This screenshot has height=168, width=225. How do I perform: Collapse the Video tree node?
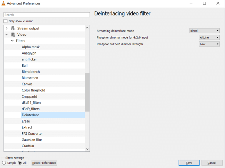7,35
